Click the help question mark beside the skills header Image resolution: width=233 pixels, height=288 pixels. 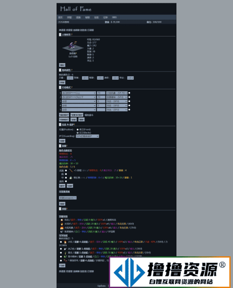click(x=67, y=209)
